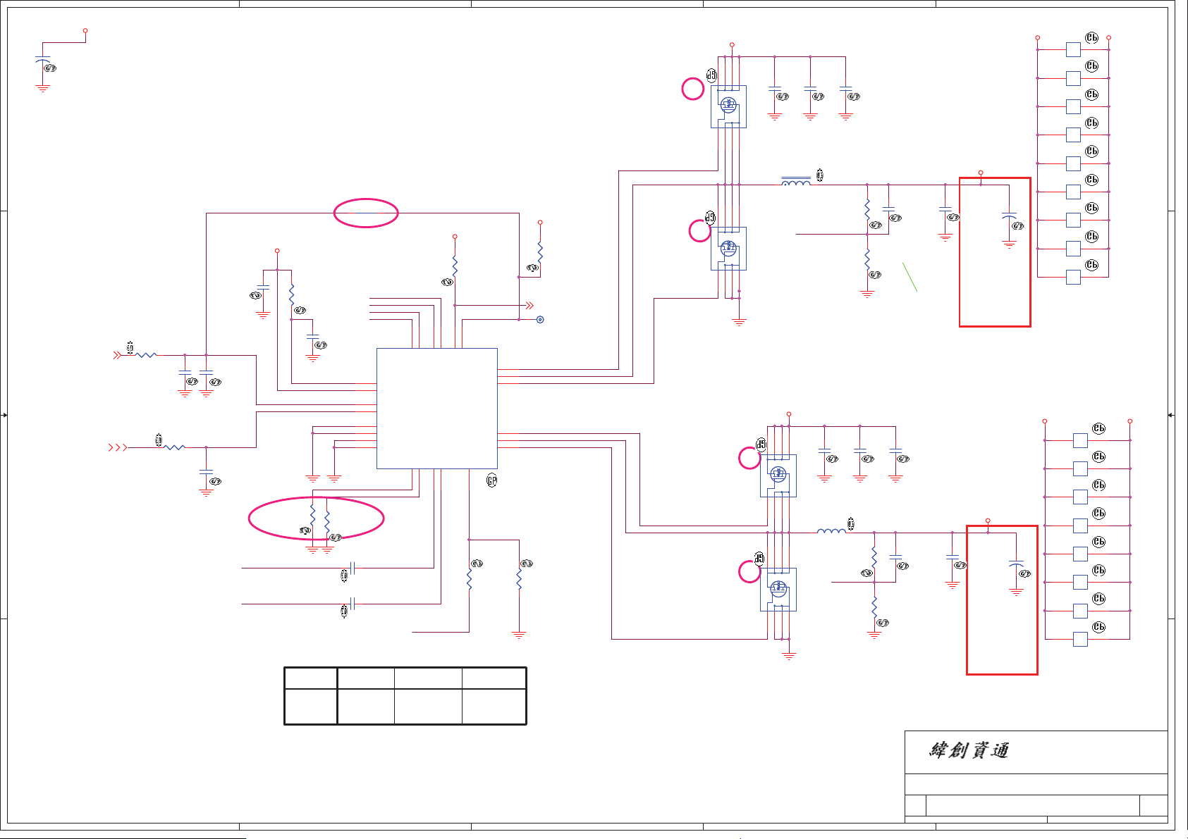Select the top high-side MOSFET of upper phase
This screenshot has width=1188, height=839.
tap(728, 106)
